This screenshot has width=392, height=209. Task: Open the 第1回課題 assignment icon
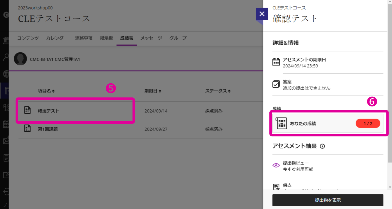[x=27, y=129]
